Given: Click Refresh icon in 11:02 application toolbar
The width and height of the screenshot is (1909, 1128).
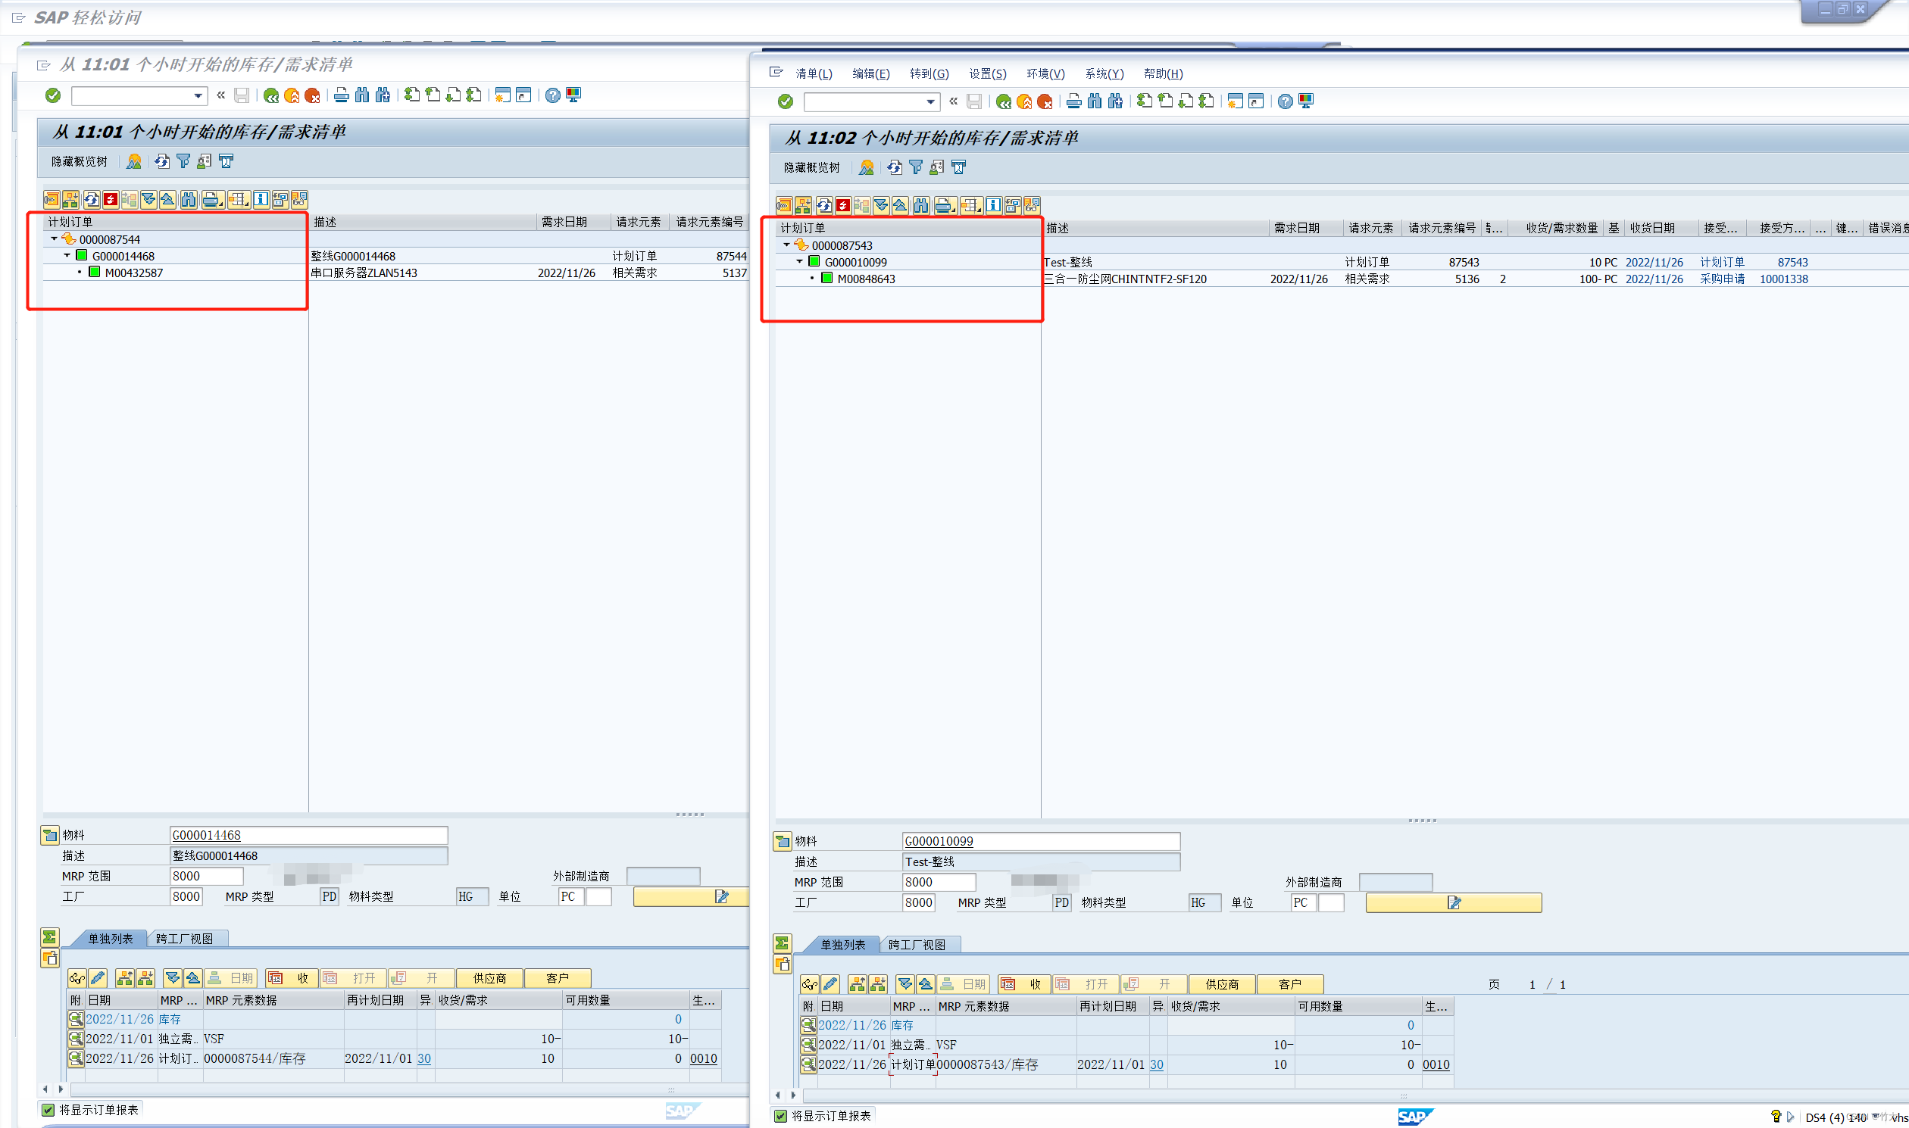Looking at the screenshot, I should point(895,167).
